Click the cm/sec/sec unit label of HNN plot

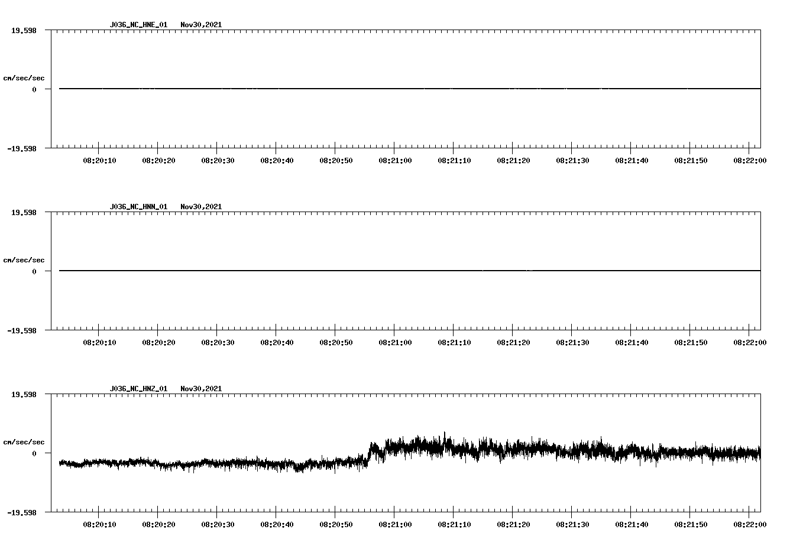click(x=24, y=260)
